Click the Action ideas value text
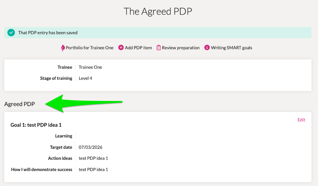Viewport: 319px width, 186px height. pos(94,158)
